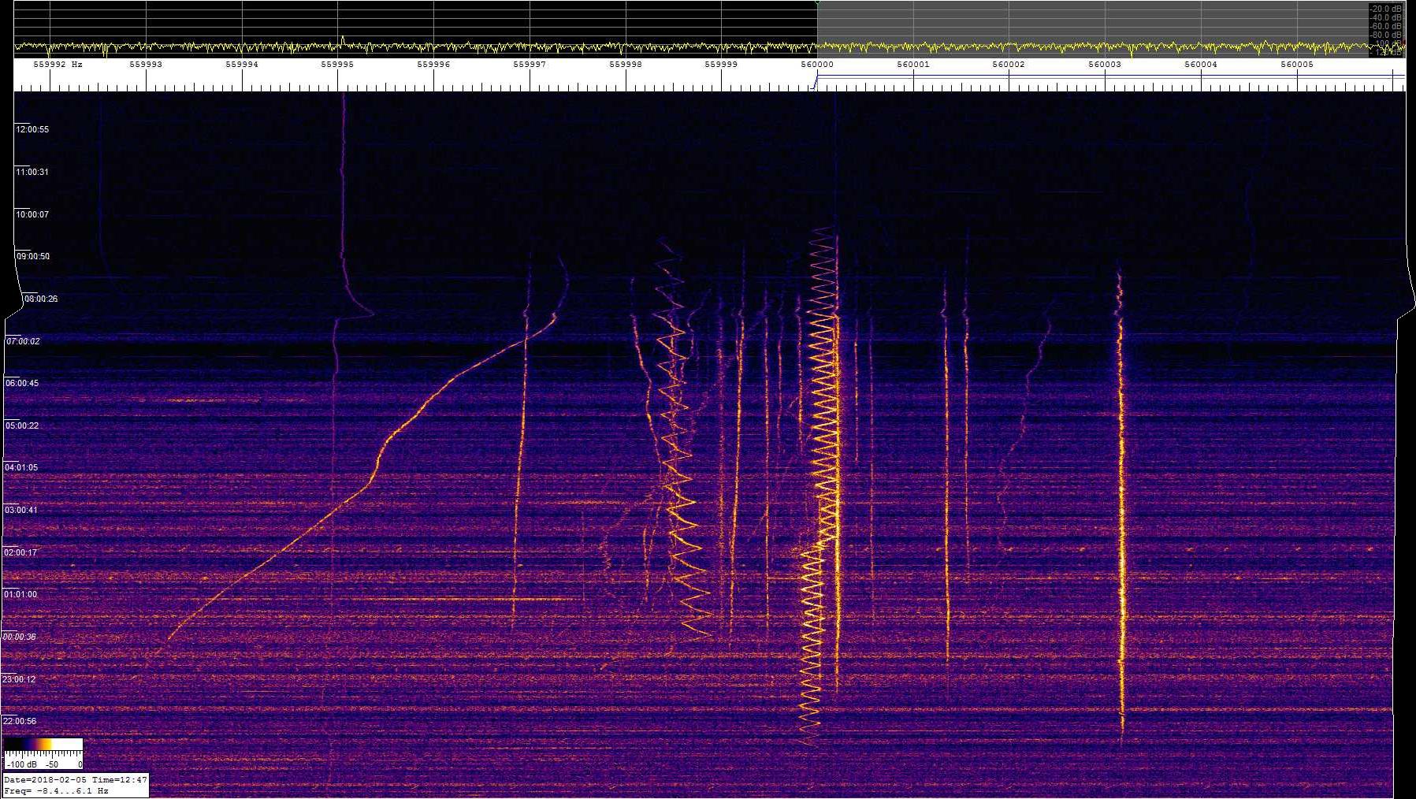Pick the 560003 frequency label
Viewport: 1416px width, 799px height.
(1105, 65)
